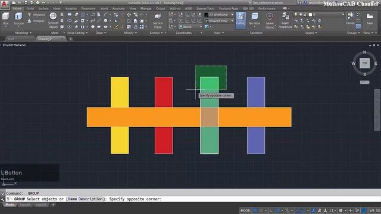Image resolution: width=381 pixels, height=214 pixels.
Task: Click the status bar customization menu icon
Action: tap(378, 210)
